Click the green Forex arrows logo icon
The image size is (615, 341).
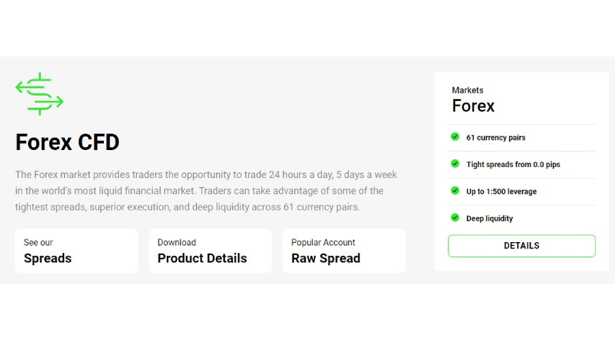pyautogui.click(x=40, y=94)
